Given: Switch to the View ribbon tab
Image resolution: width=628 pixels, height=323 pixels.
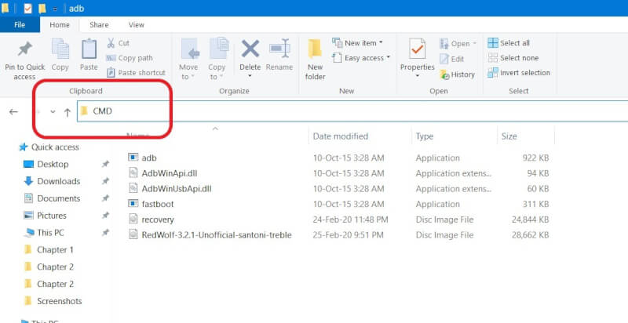Looking at the screenshot, I should pos(136,25).
